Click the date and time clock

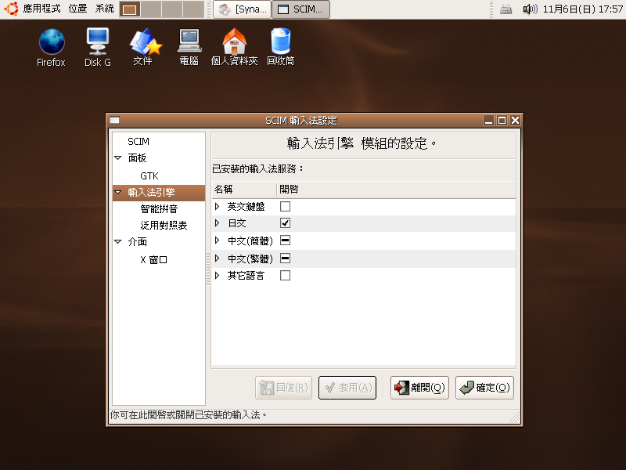tap(583, 9)
